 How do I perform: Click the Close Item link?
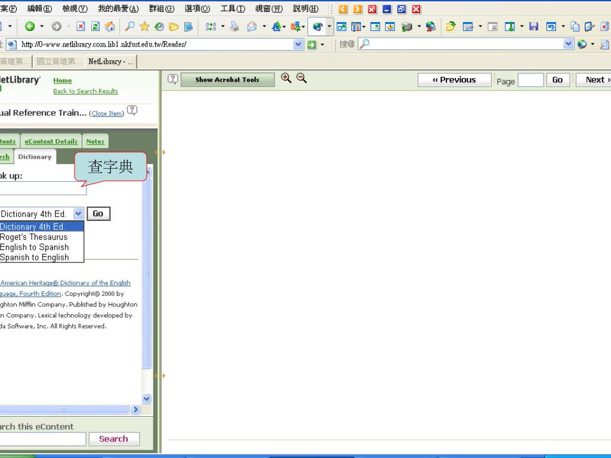[107, 113]
